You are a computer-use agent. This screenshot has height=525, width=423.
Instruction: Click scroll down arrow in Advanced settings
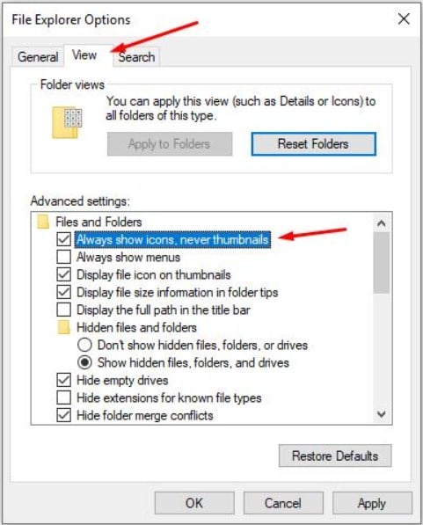pos(382,414)
